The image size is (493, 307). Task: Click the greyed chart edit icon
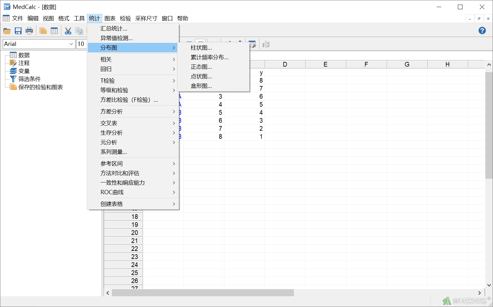tap(266, 44)
